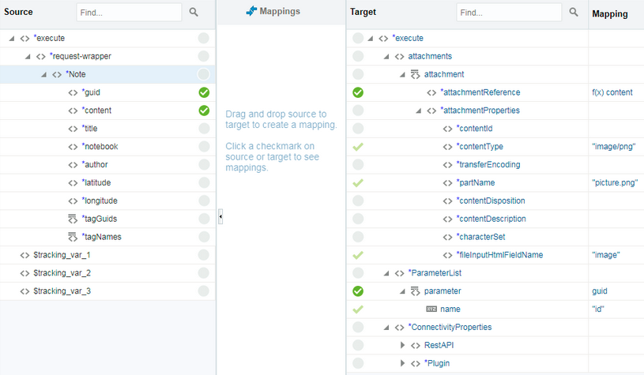Collapse the ParameterList node
The height and width of the screenshot is (375, 644).
click(387, 273)
